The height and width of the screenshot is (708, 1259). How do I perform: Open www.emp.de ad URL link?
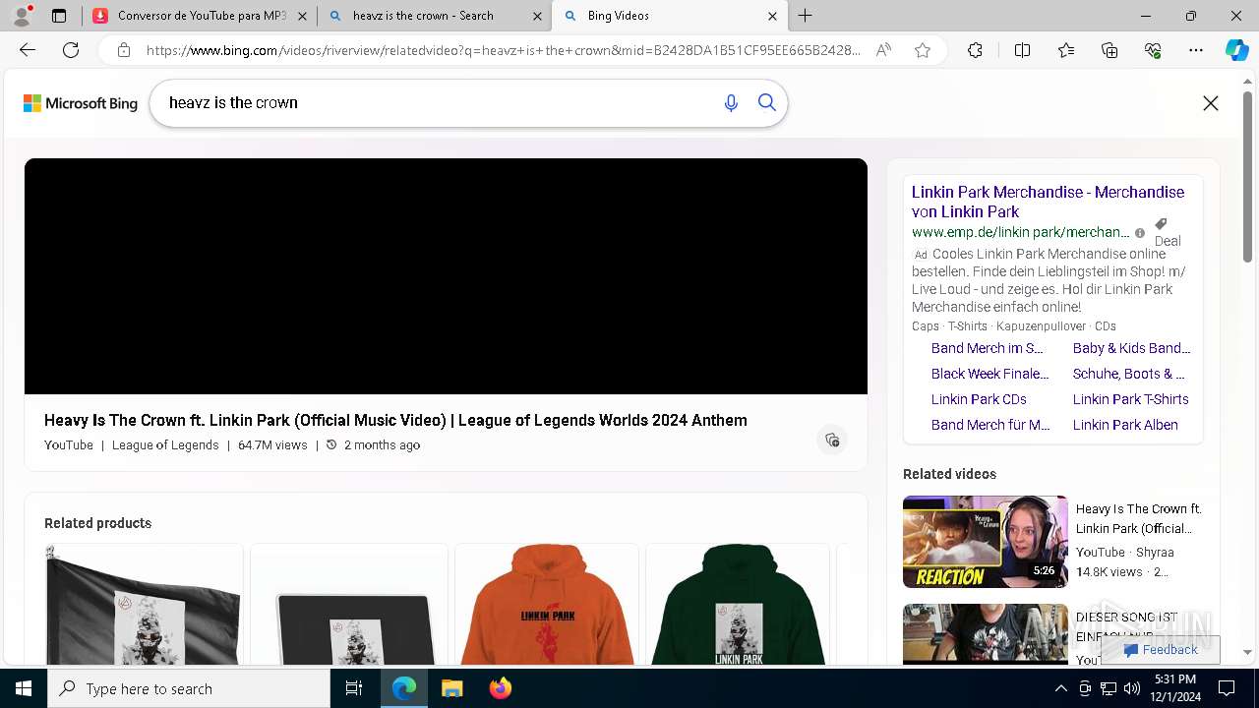tap(1020, 233)
